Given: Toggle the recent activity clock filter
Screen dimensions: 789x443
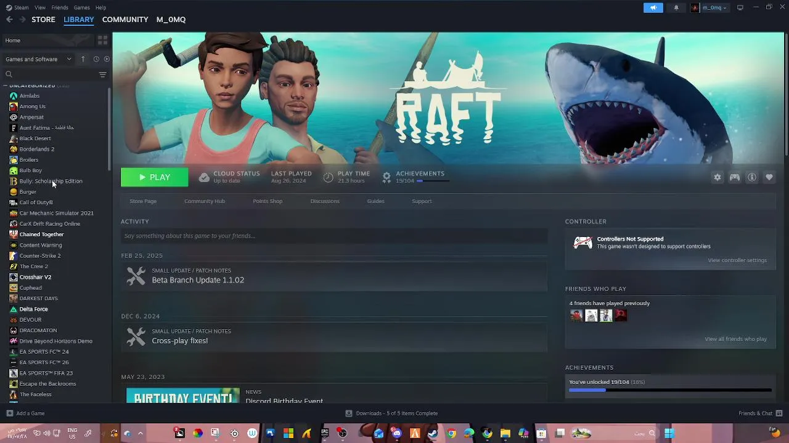Looking at the screenshot, I should pos(96,59).
